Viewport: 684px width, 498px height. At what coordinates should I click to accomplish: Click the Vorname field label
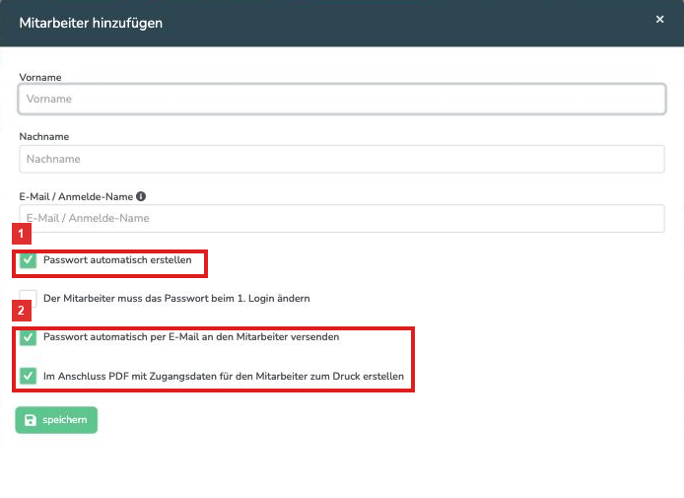40,77
